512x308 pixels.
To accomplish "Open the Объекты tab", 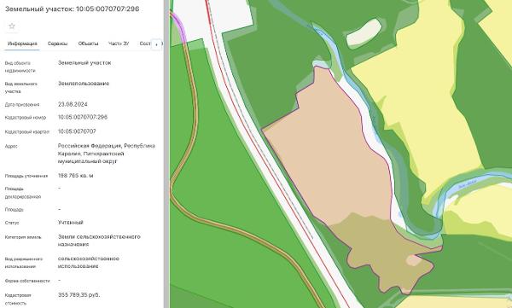I will point(88,44).
